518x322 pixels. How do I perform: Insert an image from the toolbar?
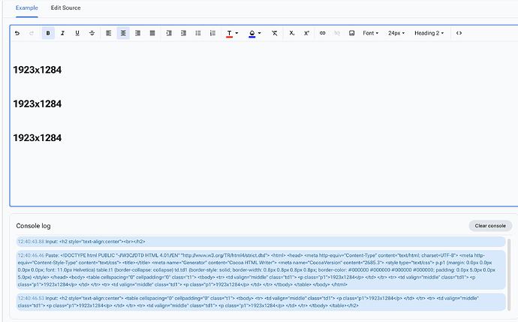click(351, 33)
